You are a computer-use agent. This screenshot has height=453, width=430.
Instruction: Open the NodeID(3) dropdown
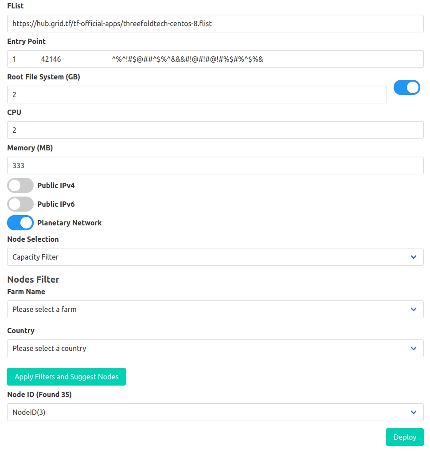pyautogui.click(x=215, y=412)
